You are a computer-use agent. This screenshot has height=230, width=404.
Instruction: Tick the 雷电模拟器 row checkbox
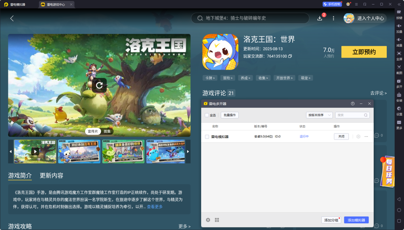[x=207, y=137]
